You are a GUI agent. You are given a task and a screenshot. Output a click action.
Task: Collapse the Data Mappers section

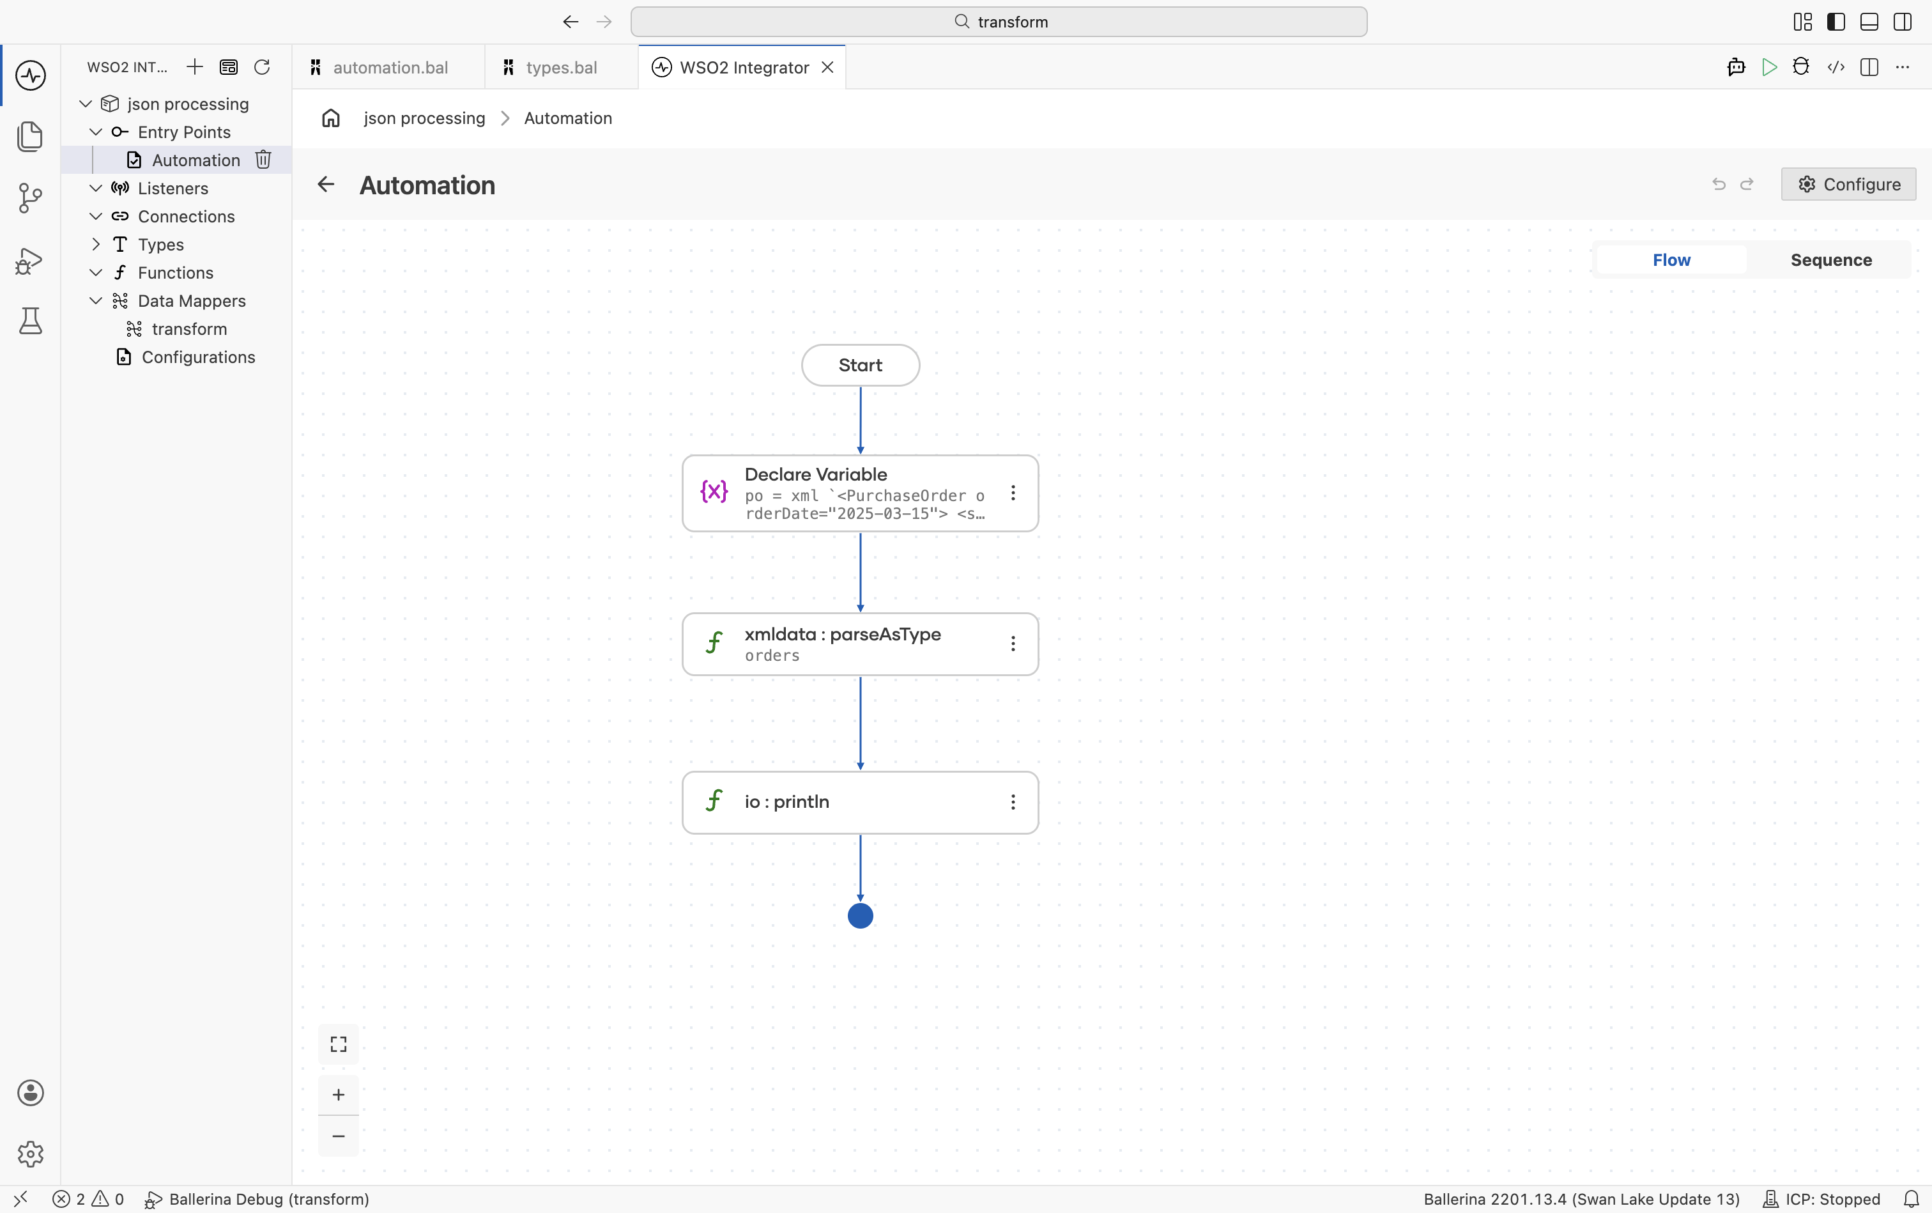[95, 300]
